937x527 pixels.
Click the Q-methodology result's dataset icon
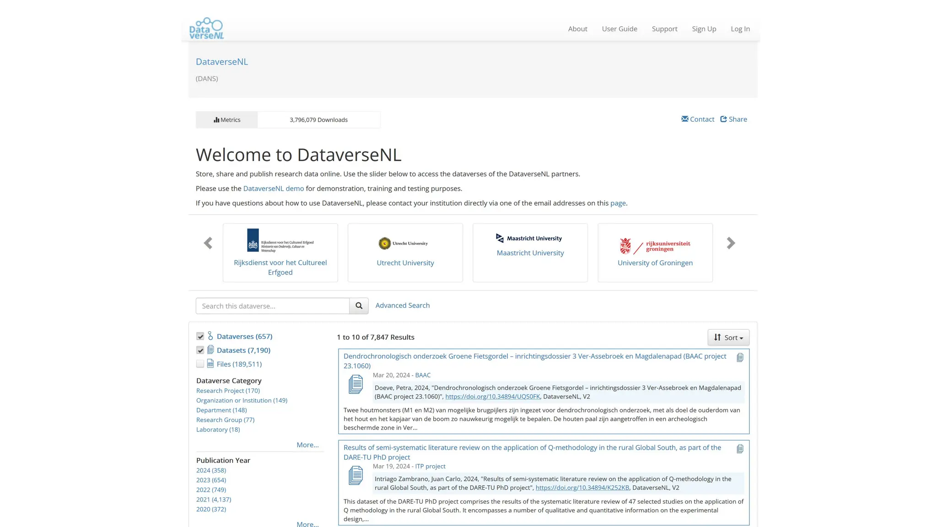point(355,475)
